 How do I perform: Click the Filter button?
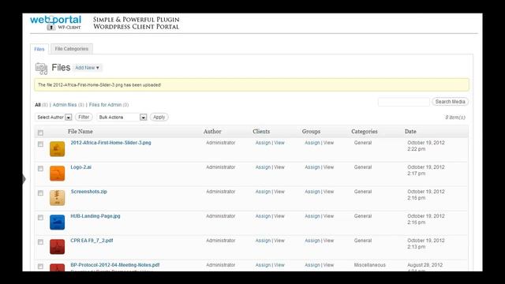(84, 118)
